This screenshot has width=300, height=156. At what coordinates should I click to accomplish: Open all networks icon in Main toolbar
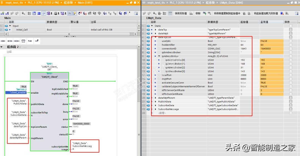[34, 13]
